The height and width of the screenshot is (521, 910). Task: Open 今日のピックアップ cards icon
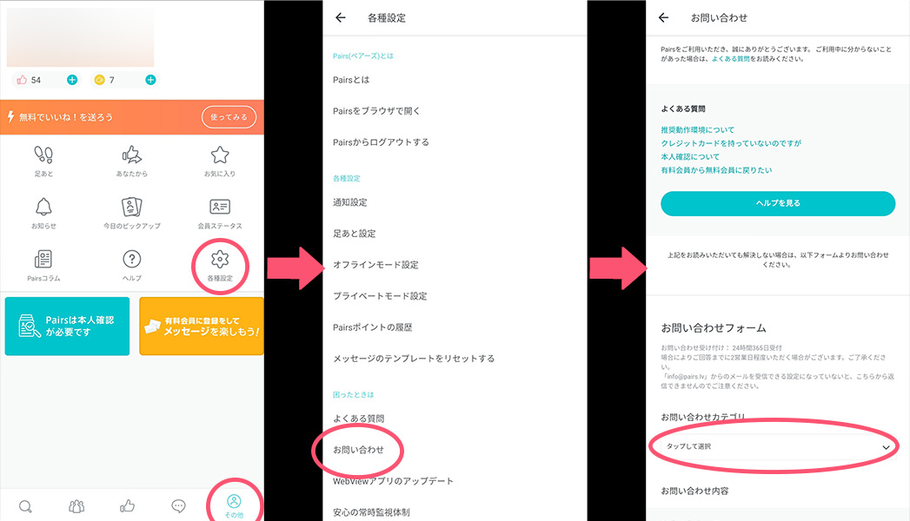coord(132,207)
